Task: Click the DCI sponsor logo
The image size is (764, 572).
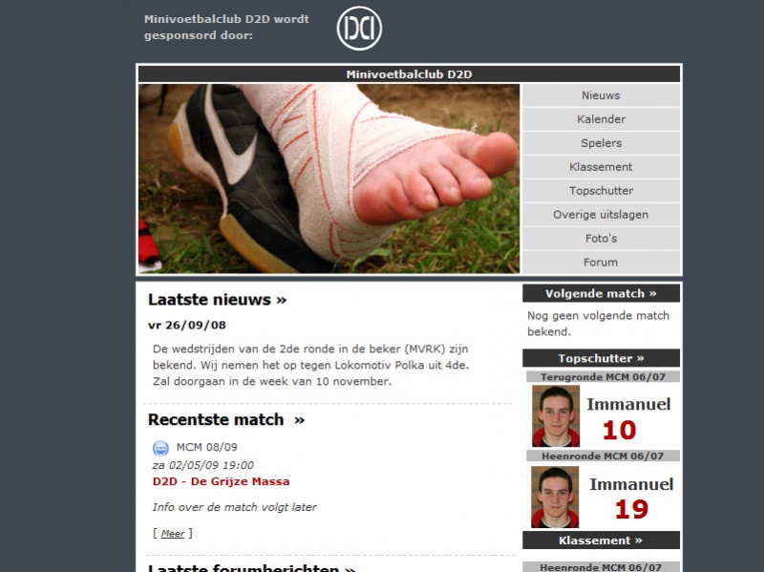Action: coord(359,29)
